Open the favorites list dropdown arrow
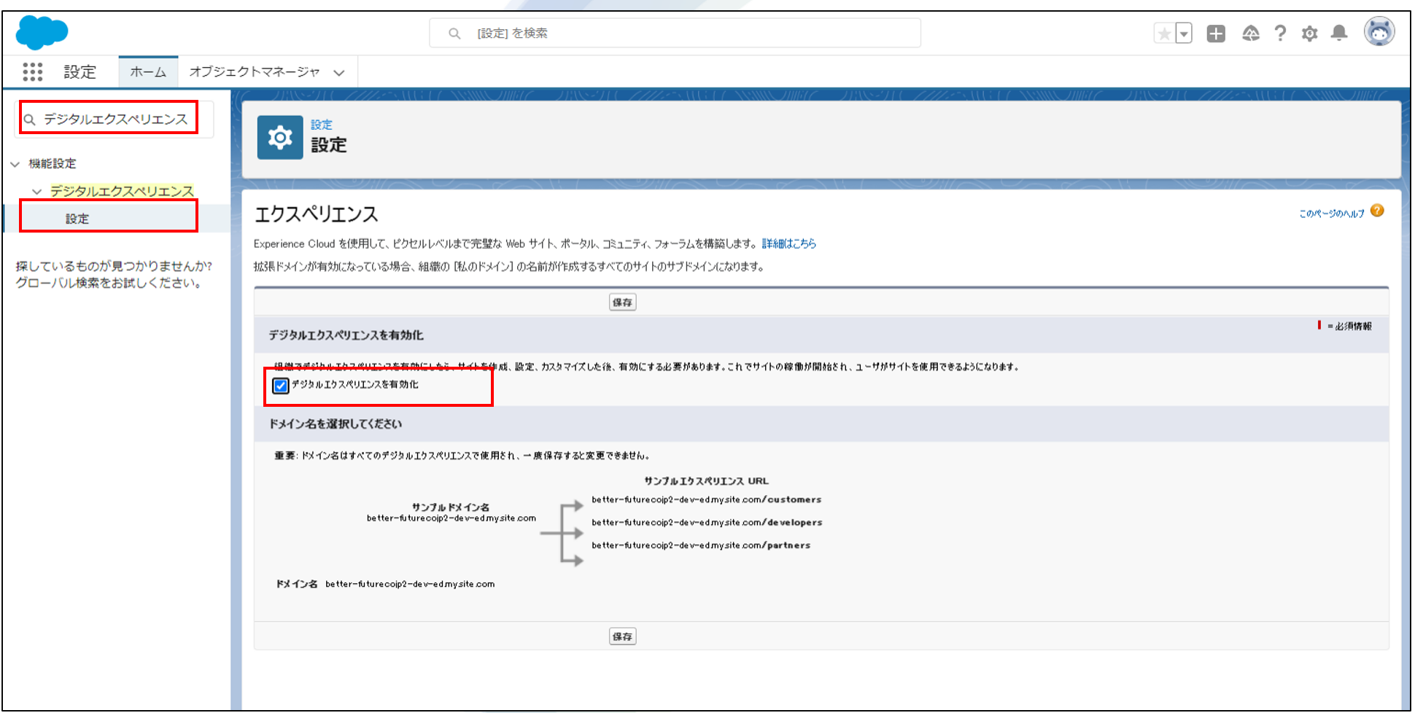 (1184, 34)
